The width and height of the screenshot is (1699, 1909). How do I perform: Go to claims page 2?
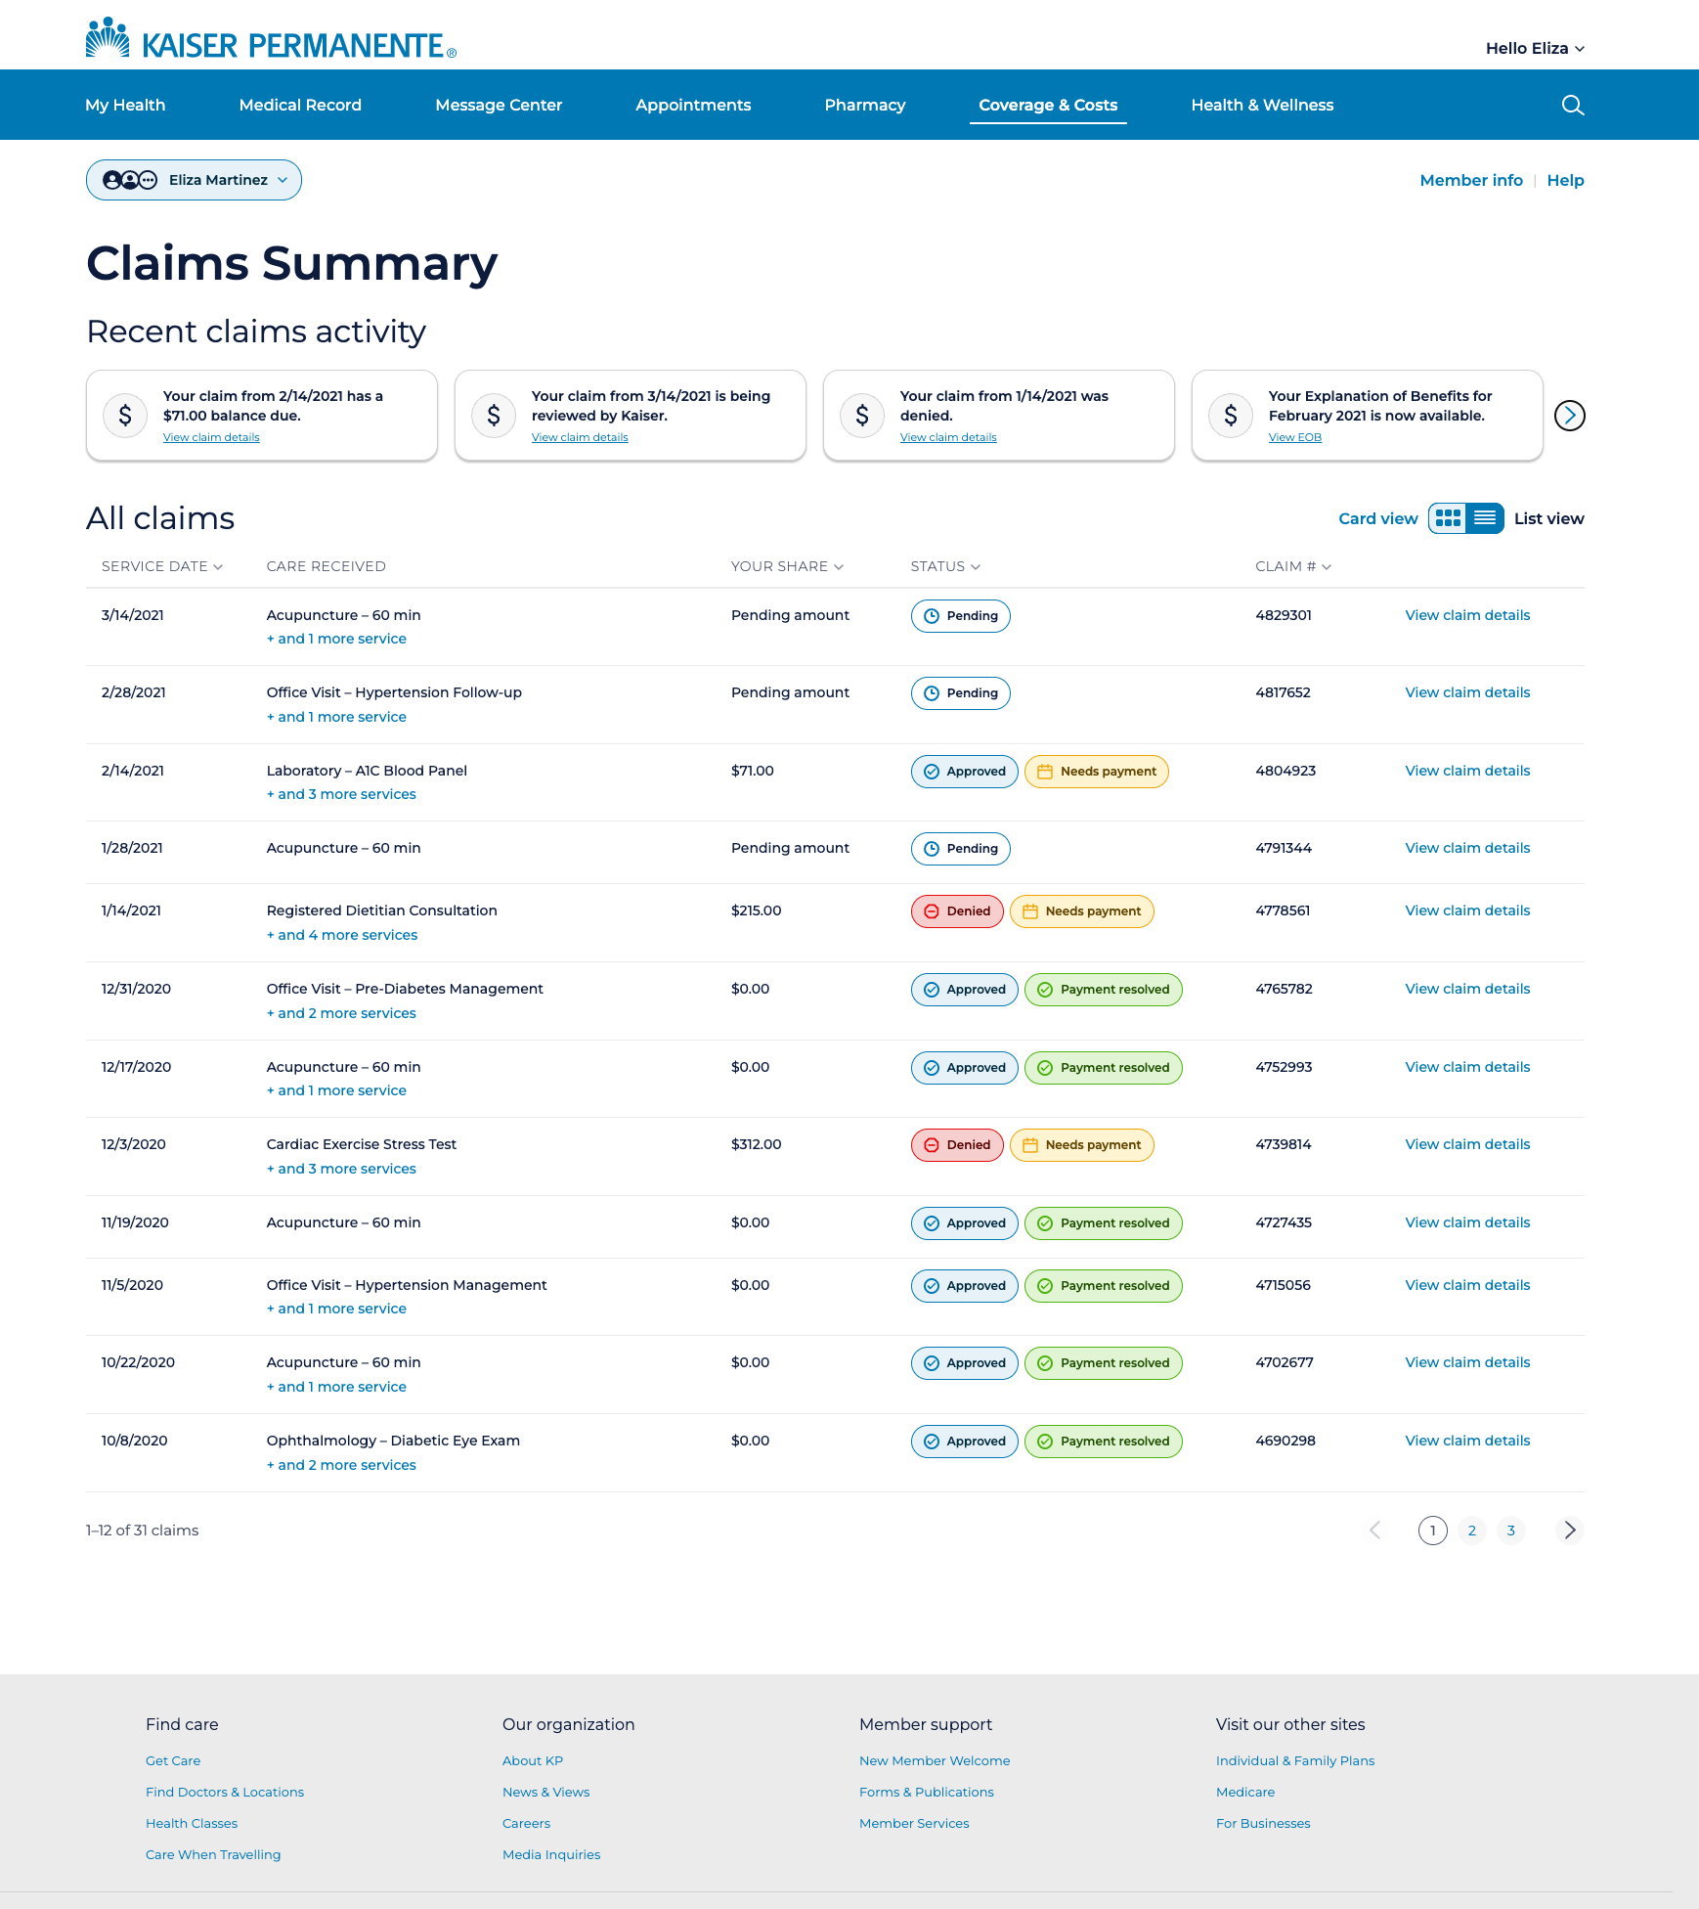(1471, 1531)
